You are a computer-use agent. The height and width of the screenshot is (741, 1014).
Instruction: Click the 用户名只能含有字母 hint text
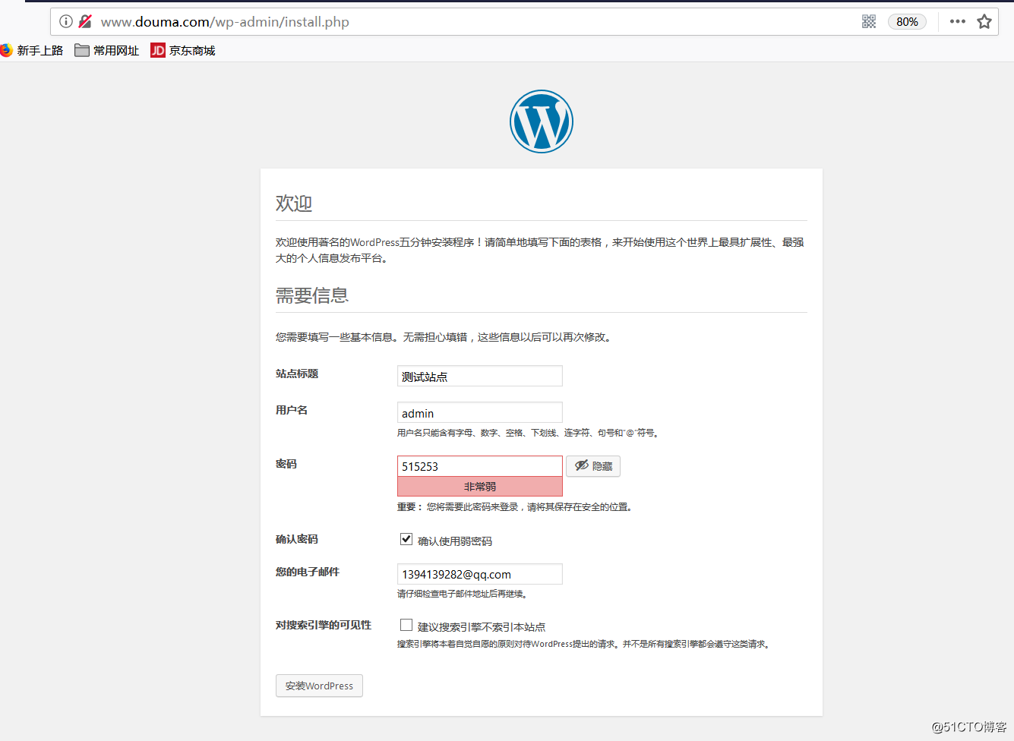[529, 433]
